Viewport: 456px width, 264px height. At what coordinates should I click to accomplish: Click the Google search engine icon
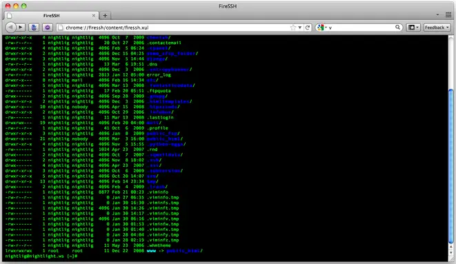click(321, 28)
